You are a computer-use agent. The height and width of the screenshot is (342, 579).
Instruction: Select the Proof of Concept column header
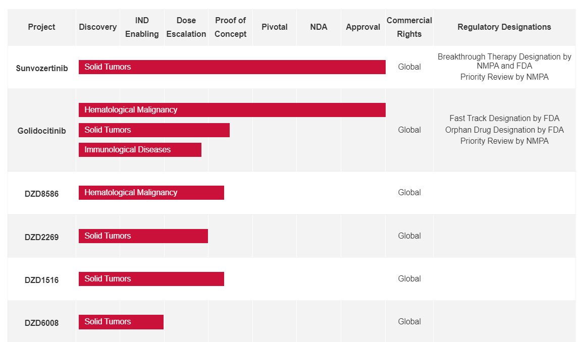(231, 27)
